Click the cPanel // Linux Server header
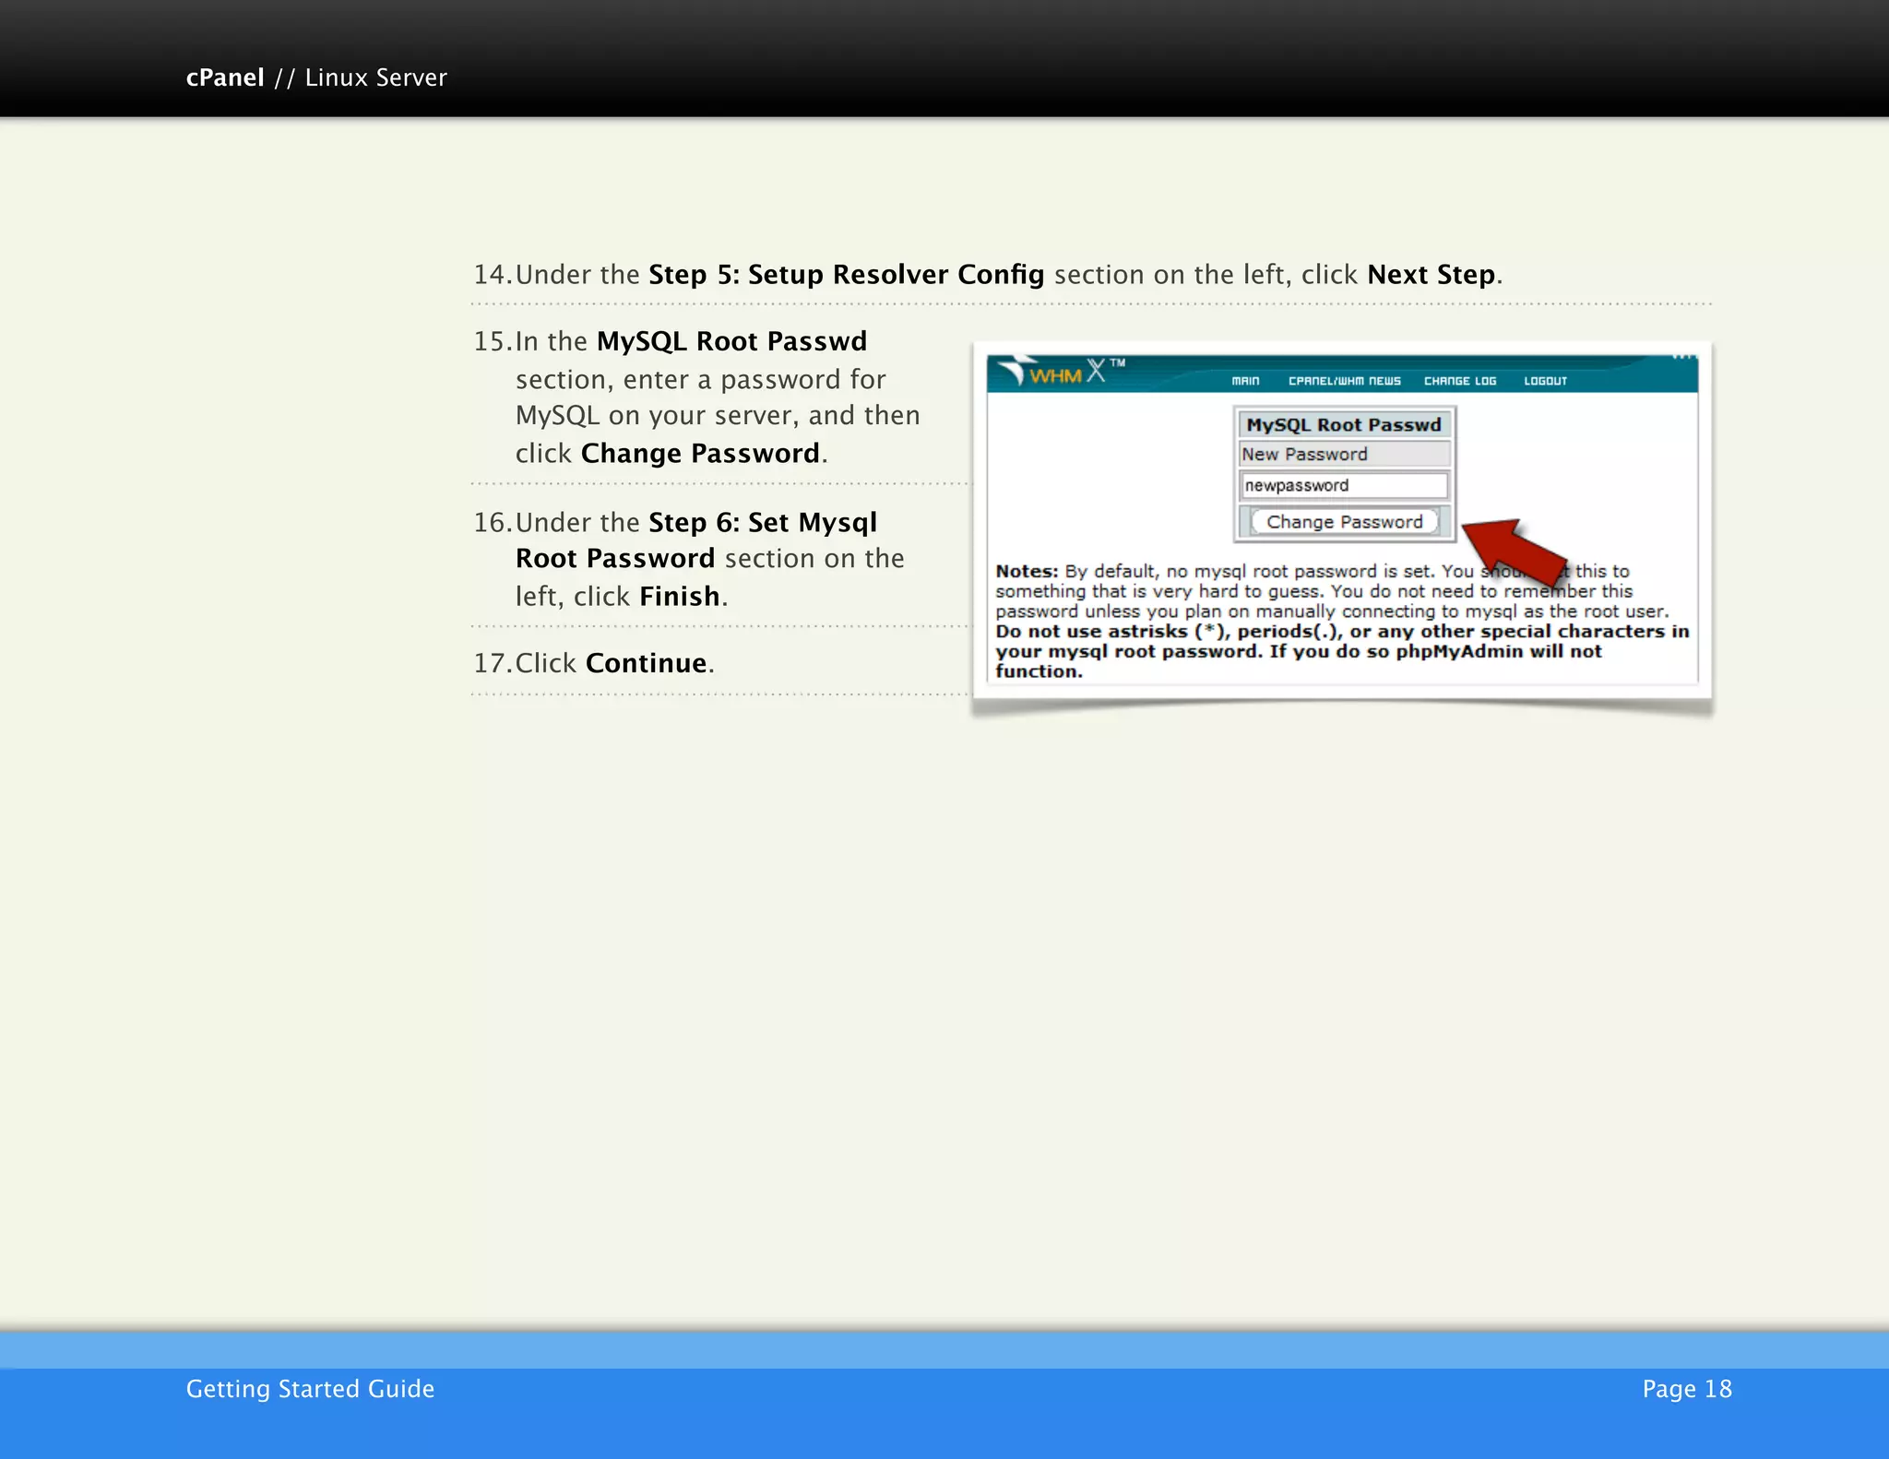1889x1459 pixels. coord(316,77)
